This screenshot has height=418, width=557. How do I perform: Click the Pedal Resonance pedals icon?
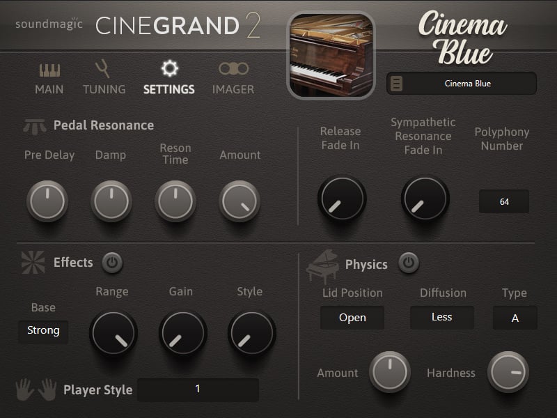[35, 125]
